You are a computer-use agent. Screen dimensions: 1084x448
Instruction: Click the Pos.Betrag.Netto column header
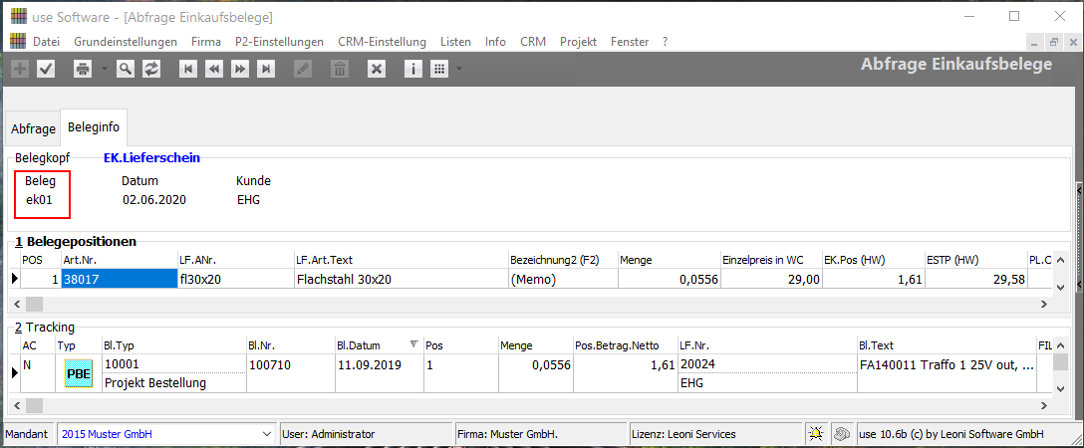click(x=625, y=344)
